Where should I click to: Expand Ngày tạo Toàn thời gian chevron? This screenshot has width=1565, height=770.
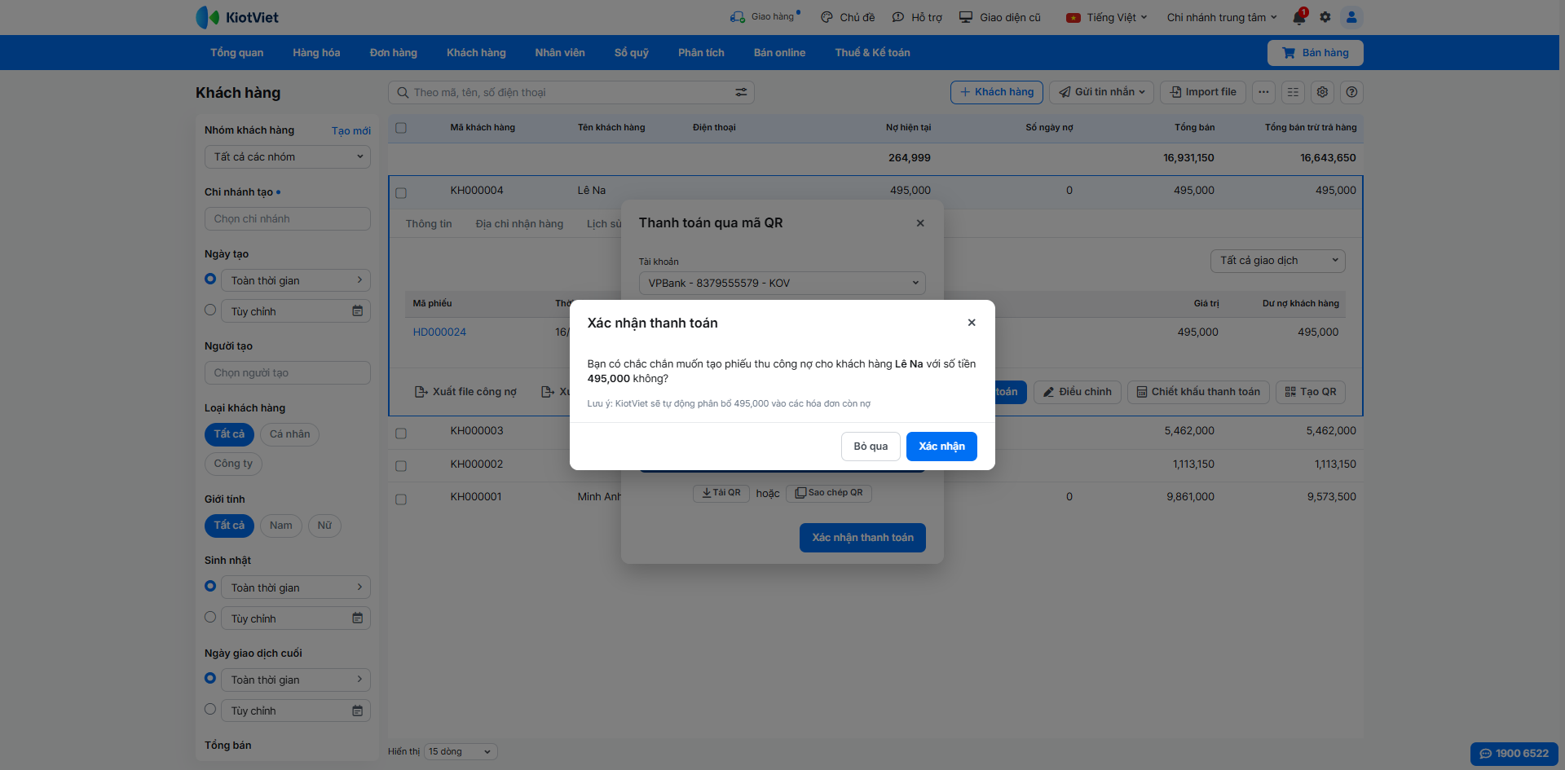359,280
